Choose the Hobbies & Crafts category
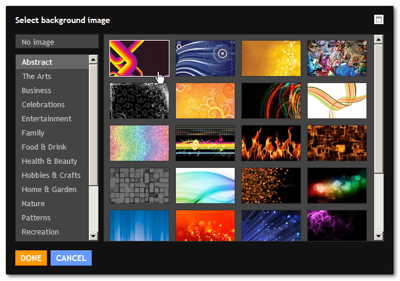 51,175
